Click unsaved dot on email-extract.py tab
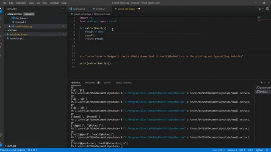Image resolution: width=271 pixels, height=152 pixels. pyautogui.click(x=139, y=9)
